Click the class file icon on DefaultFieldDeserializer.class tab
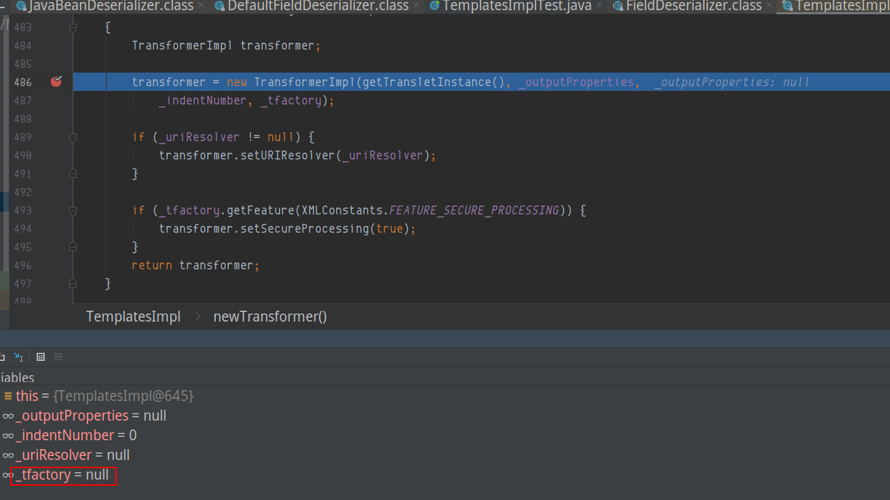The width and height of the screenshot is (890, 500). point(219,6)
